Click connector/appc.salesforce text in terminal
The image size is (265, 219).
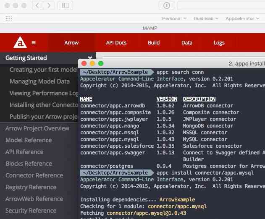point(117,146)
